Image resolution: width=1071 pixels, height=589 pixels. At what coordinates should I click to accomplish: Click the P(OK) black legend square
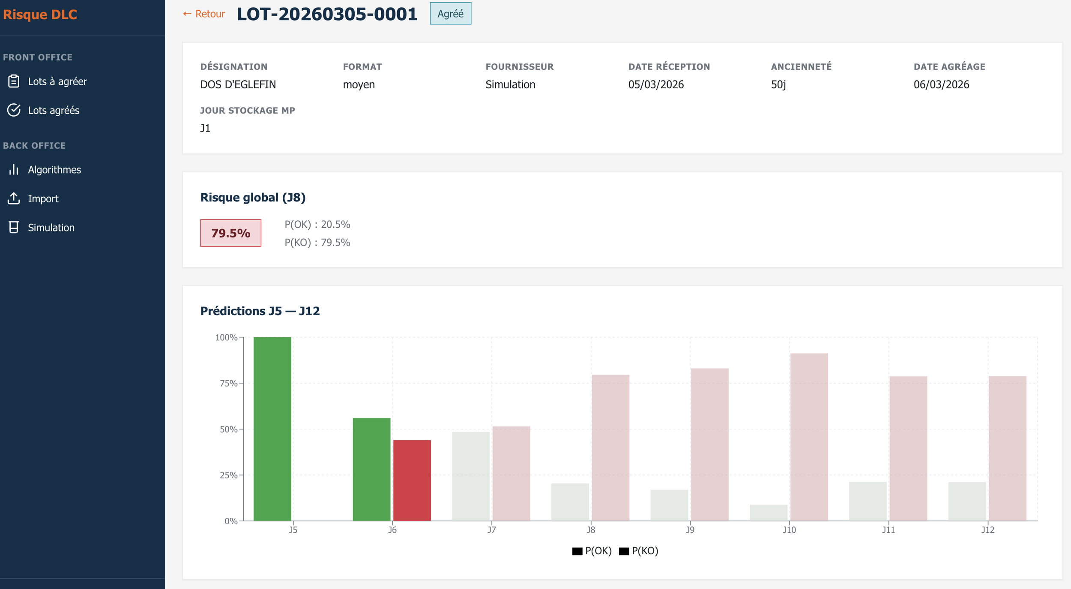pyautogui.click(x=577, y=551)
